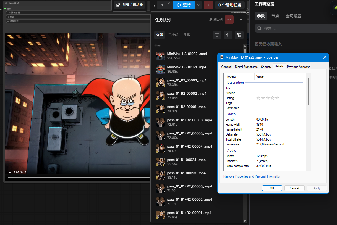Screen dimensions: 337x225
Task: Select pass_01_R1+R2_00004_.mp4 in queue
Action: click(x=198, y=149)
